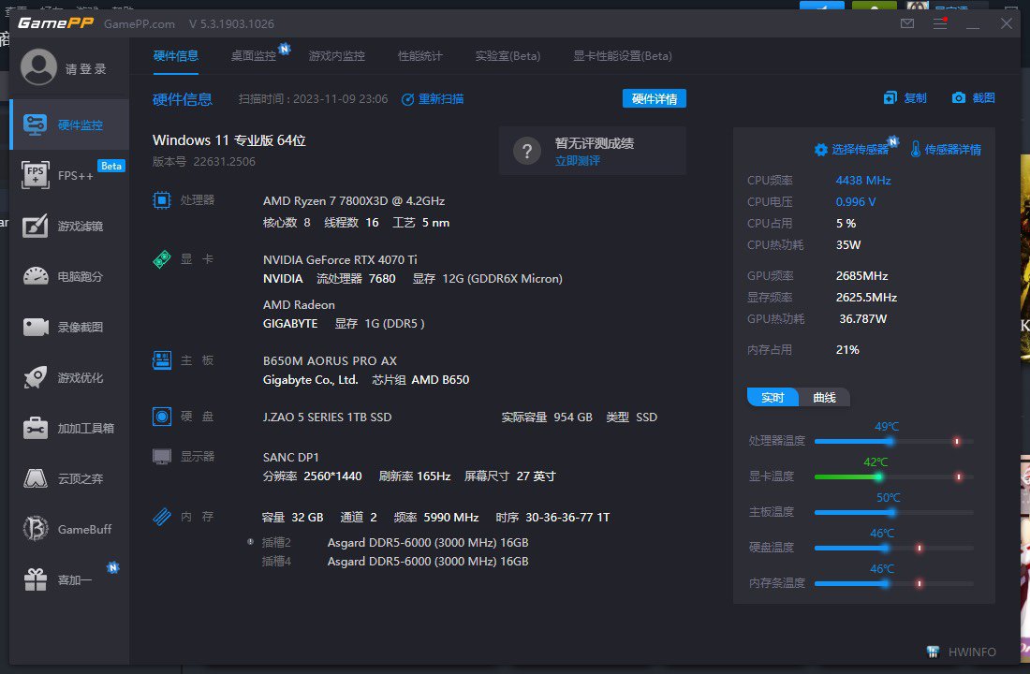The image size is (1030, 674).
Task: Open the FPS++ Beta sidebar item
Action: [x=69, y=175]
